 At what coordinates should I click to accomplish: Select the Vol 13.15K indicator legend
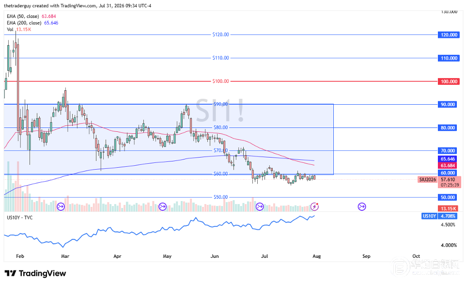click(x=19, y=30)
